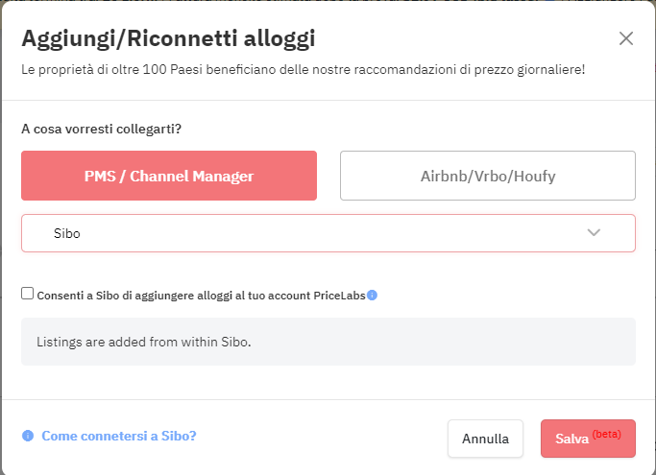Image resolution: width=656 pixels, height=475 pixels.
Task: Switch to the Airbnb/Vrbo/Houfy option
Action: (488, 176)
